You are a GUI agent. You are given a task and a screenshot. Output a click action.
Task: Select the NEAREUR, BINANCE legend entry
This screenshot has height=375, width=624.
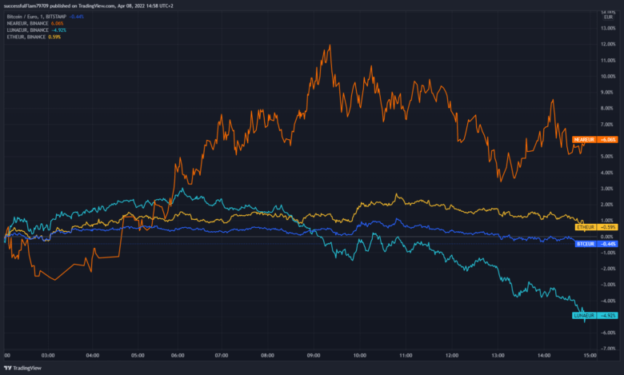click(x=27, y=23)
